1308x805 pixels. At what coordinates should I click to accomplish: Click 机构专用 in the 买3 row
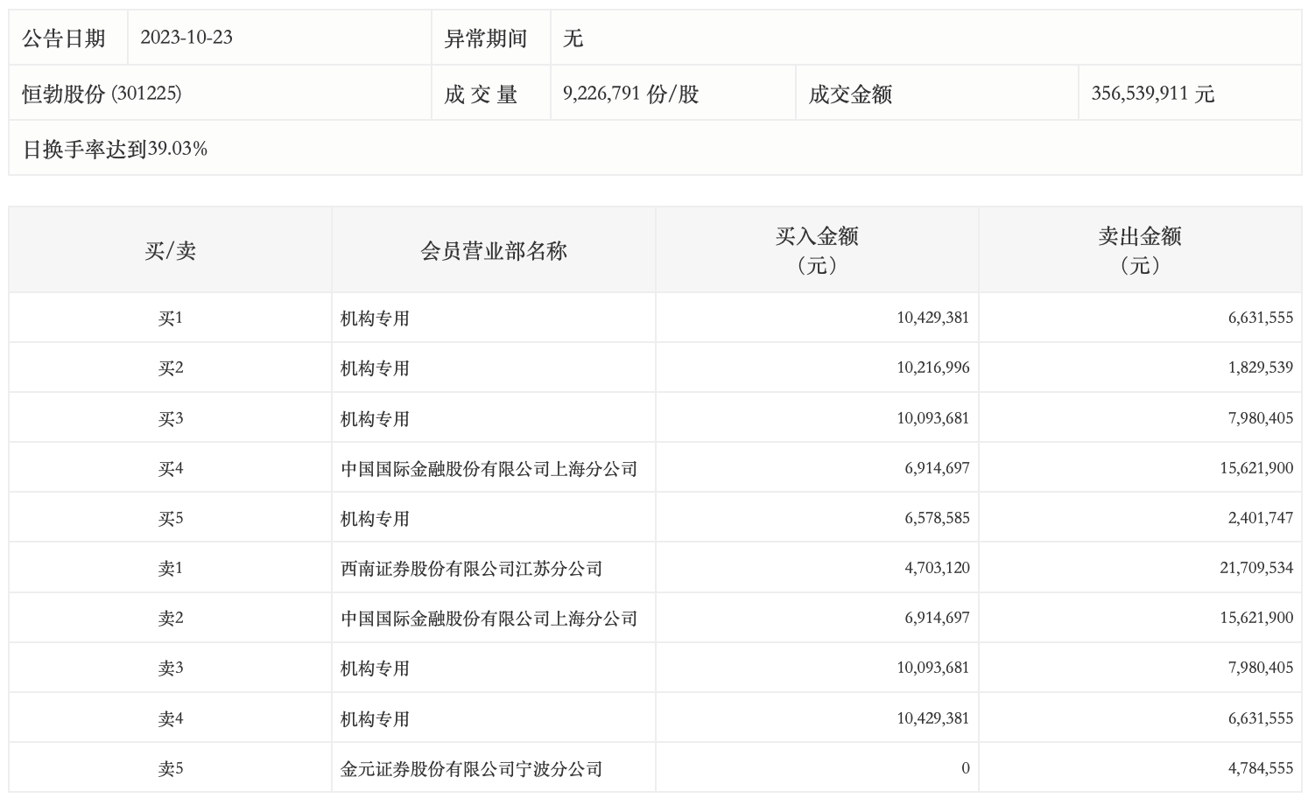tap(375, 419)
